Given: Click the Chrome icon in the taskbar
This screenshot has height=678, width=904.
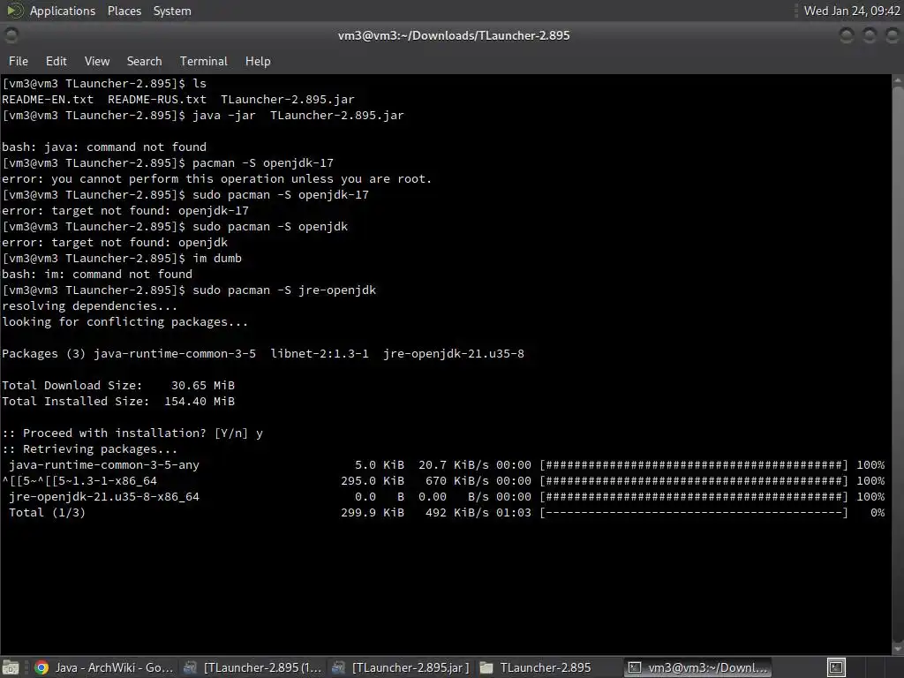Looking at the screenshot, I should tap(41, 667).
